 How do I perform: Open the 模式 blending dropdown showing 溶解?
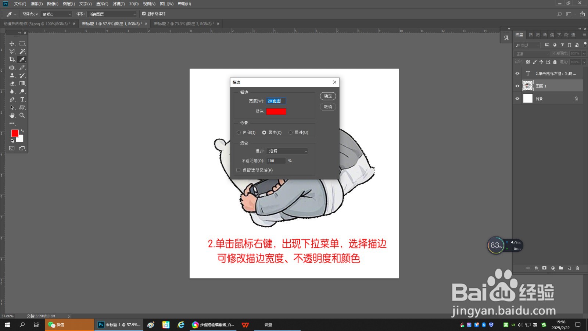(288, 151)
